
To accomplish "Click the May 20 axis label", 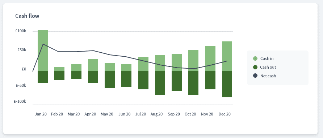I will 107,114.
